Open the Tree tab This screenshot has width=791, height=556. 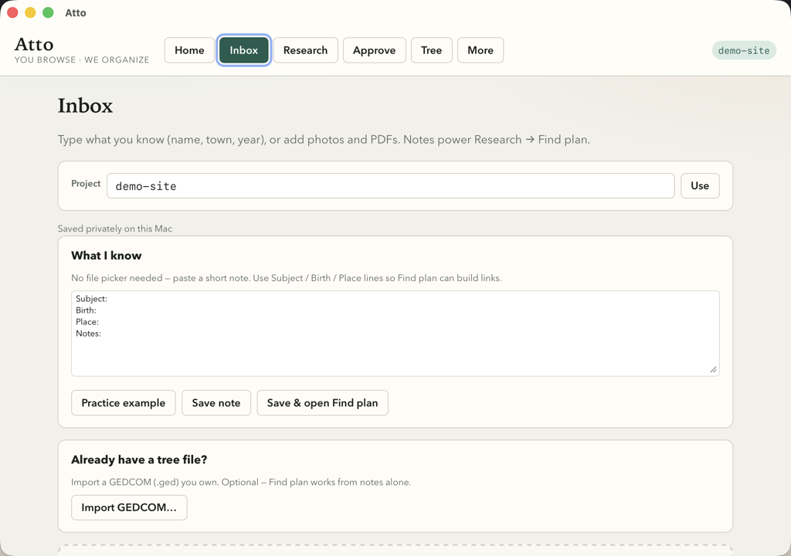click(431, 50)
